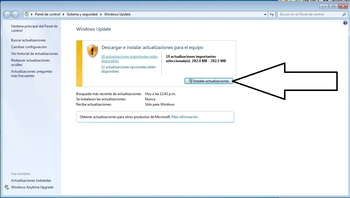Open 'Ventana principal del Panel de control'
This screenshot has height=198, width=350.
click(34, 28)
